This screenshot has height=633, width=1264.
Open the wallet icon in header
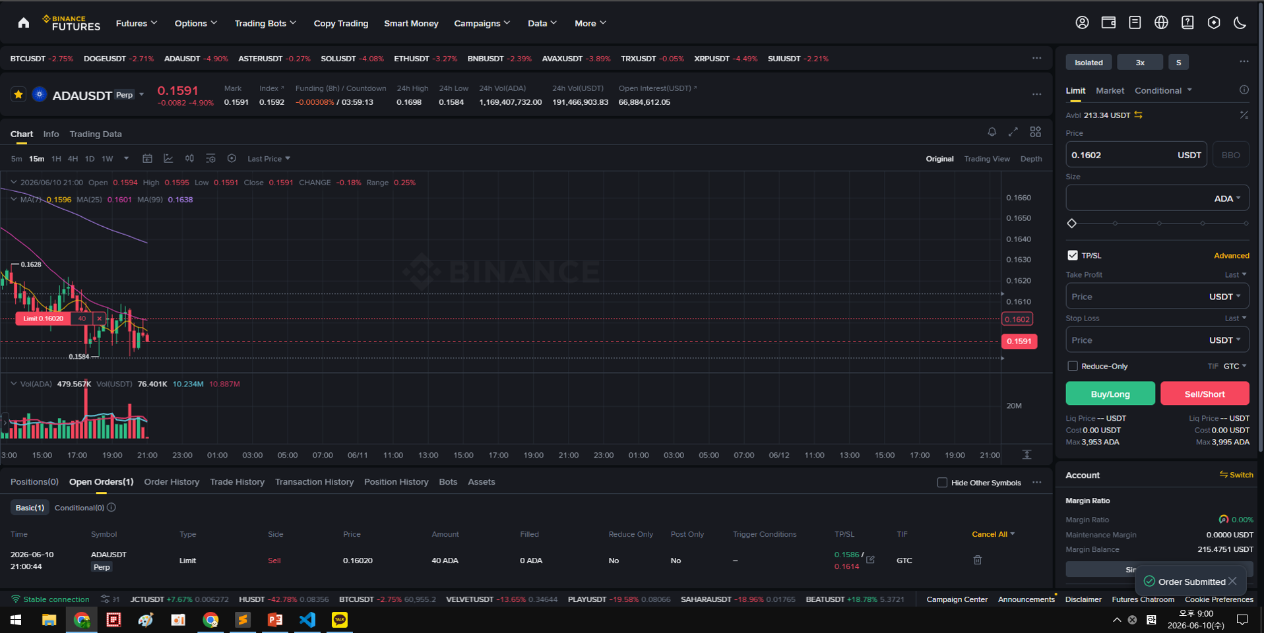click(x=1108, y=22)
